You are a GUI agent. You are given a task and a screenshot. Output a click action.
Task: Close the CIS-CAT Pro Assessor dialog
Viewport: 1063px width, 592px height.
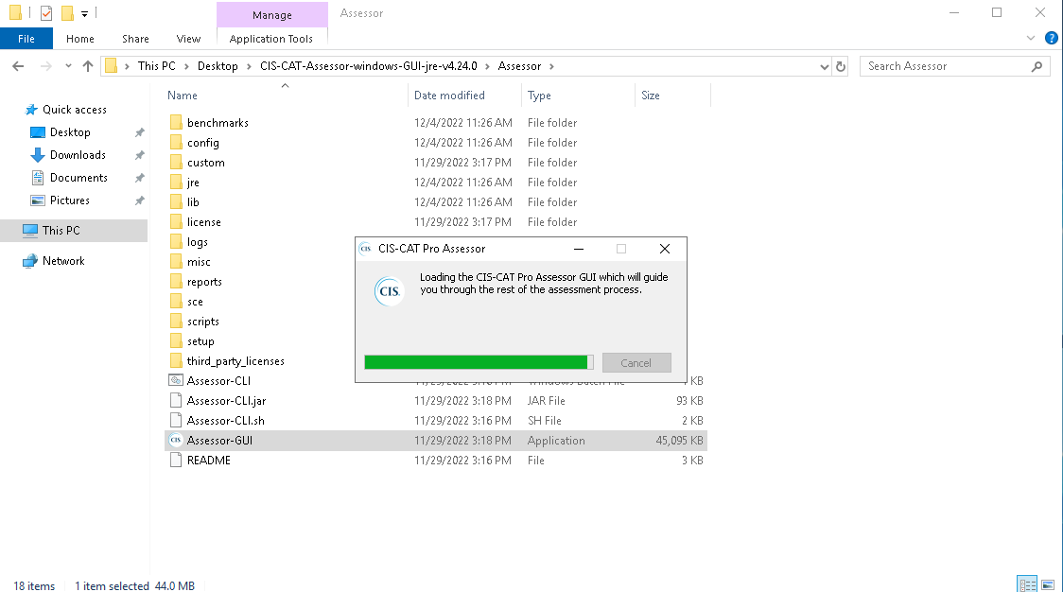(x=665, y=249)
